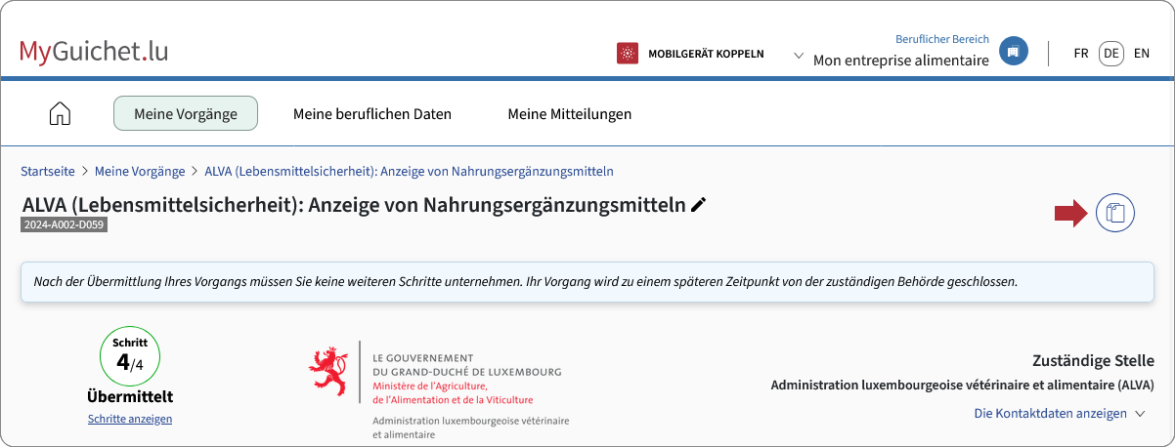Switch language to FR
The height and width of the screenshot is (447, 1175).
pos(1081,54)
